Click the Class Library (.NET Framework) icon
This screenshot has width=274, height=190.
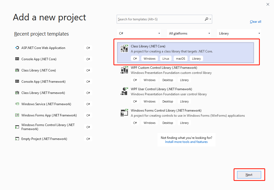click(x=17, y=93)
